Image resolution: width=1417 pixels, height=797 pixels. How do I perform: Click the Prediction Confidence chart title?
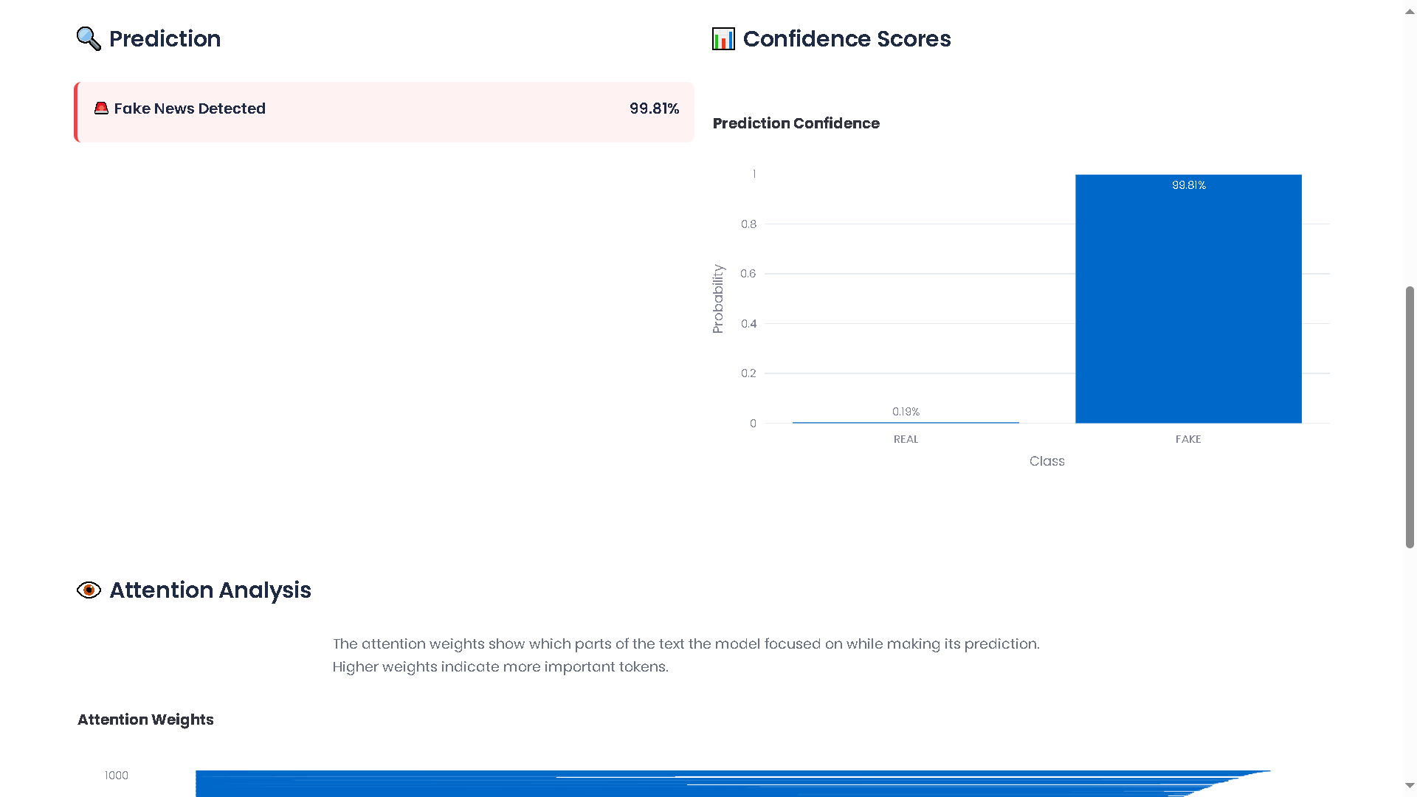click(x=796, y=123)
